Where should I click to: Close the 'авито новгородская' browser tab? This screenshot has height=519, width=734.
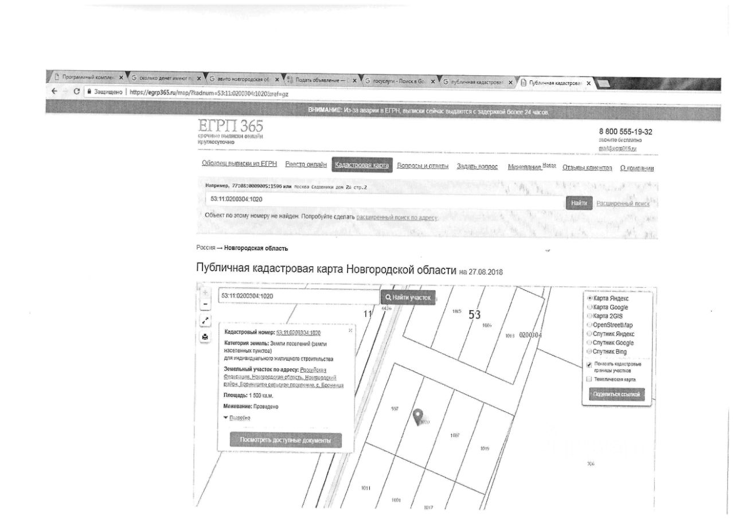pyautogui.click(x=277, y=80)
